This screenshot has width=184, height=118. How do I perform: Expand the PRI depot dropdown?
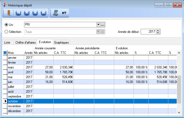point(98,25)
